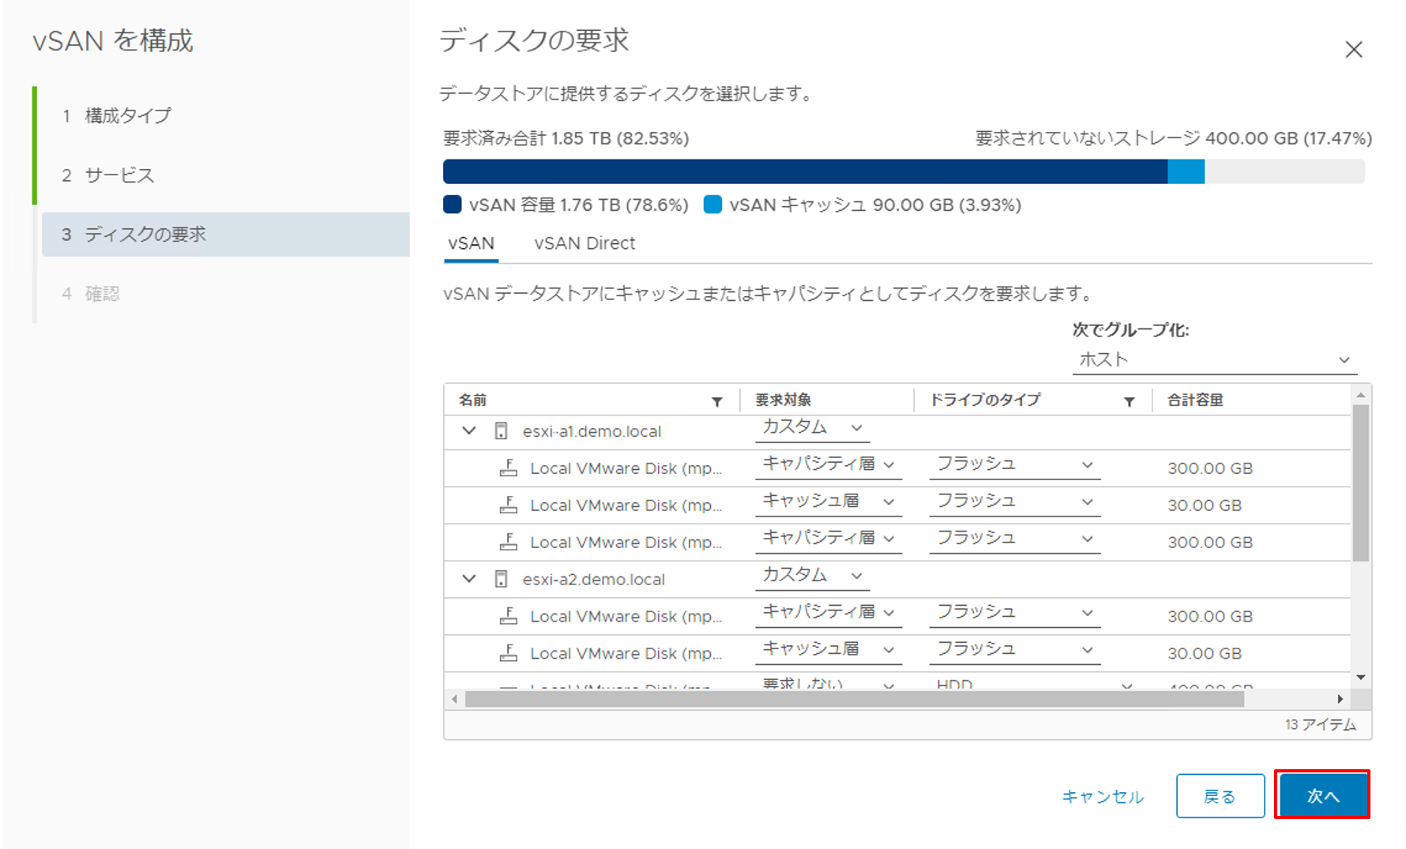Open カスタム dropdown for esxi-a1.demo.local

click(x=812, y=427)
